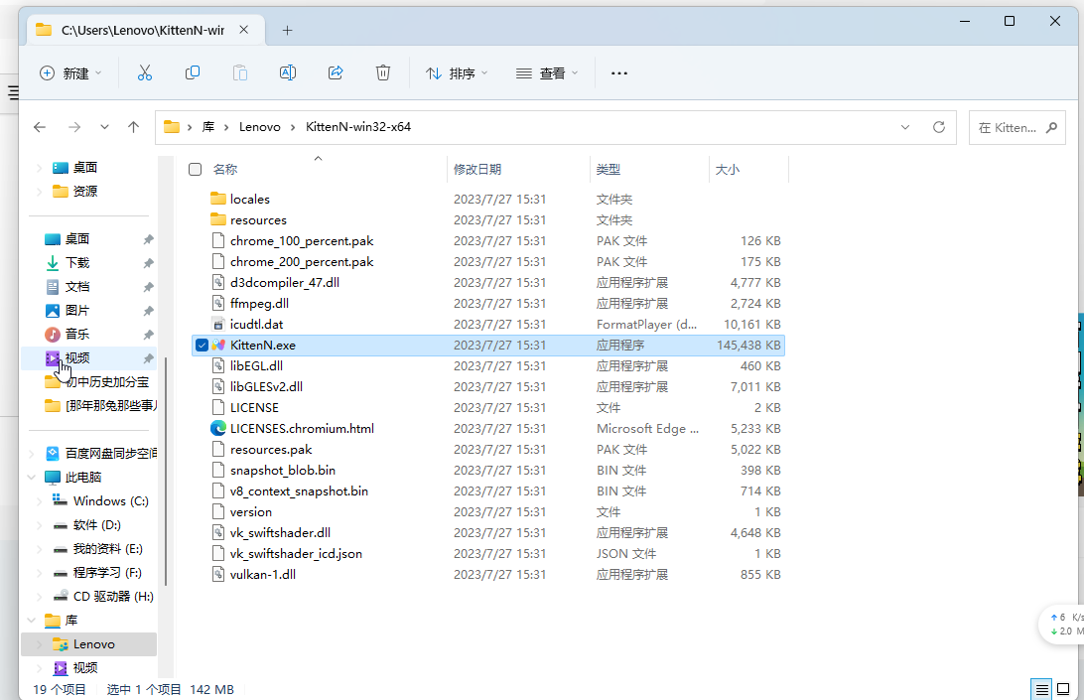
Task: Switch to details view layout icon
Action: click(1041, 689)
